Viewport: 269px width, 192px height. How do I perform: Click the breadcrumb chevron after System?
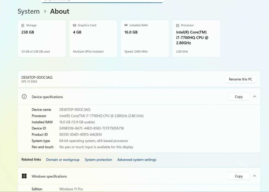coord(45,11)
